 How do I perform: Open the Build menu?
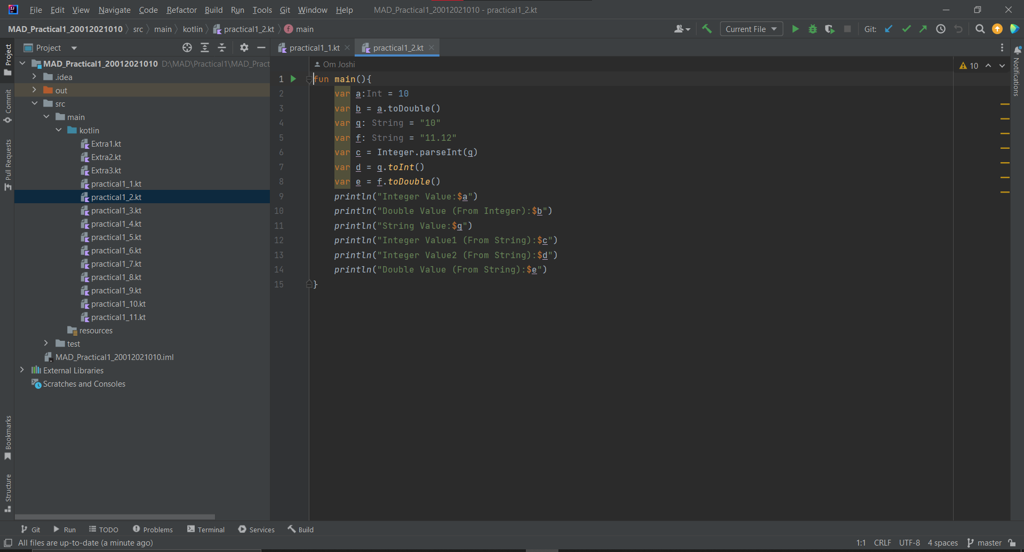click(213, 10)
